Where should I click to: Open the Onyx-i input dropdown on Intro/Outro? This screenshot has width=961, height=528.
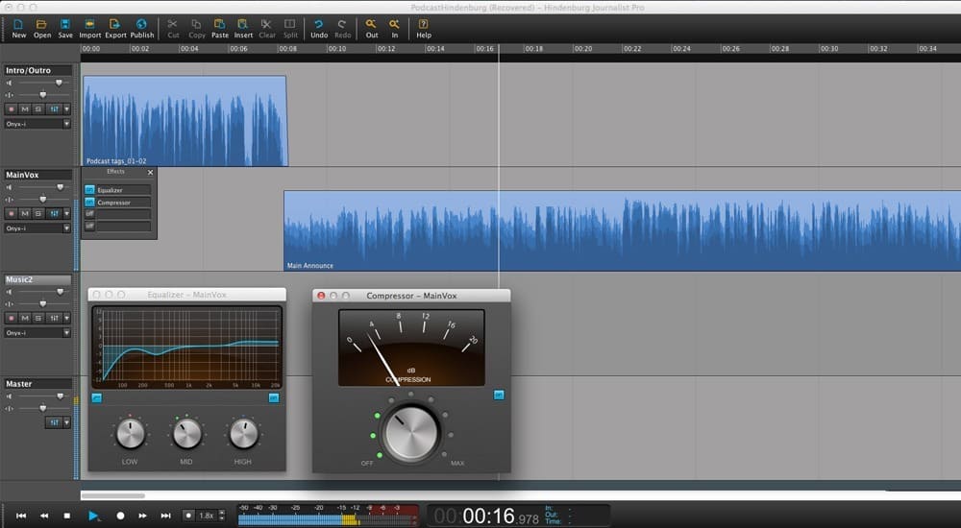[66, 124]
